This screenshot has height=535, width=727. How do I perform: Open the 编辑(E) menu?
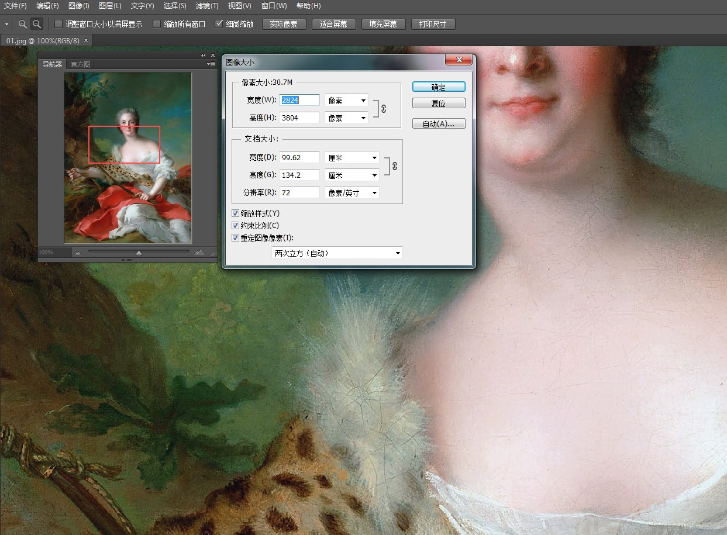(47, 6)
